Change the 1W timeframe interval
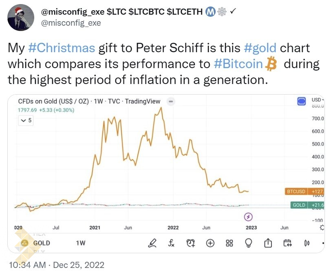 tap(81, 243)
